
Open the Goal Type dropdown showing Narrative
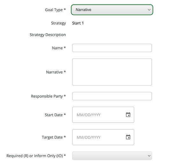point(112,10)
